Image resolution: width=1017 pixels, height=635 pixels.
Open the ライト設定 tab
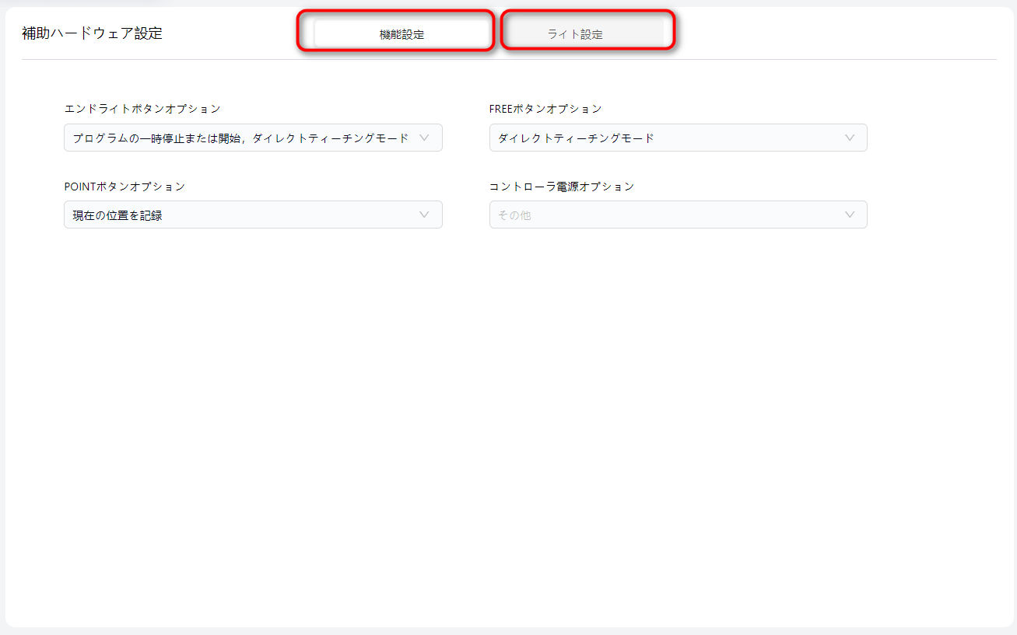(x=575, y=34)
